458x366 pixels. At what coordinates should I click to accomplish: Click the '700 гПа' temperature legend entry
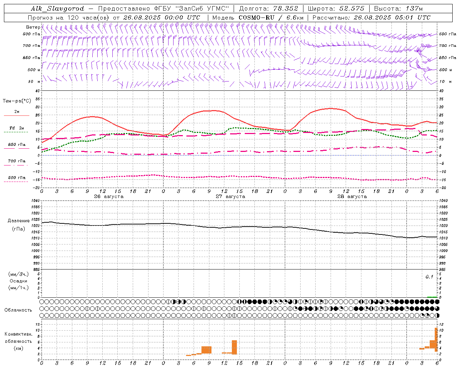pyautogui.click(x=16, y=161)
